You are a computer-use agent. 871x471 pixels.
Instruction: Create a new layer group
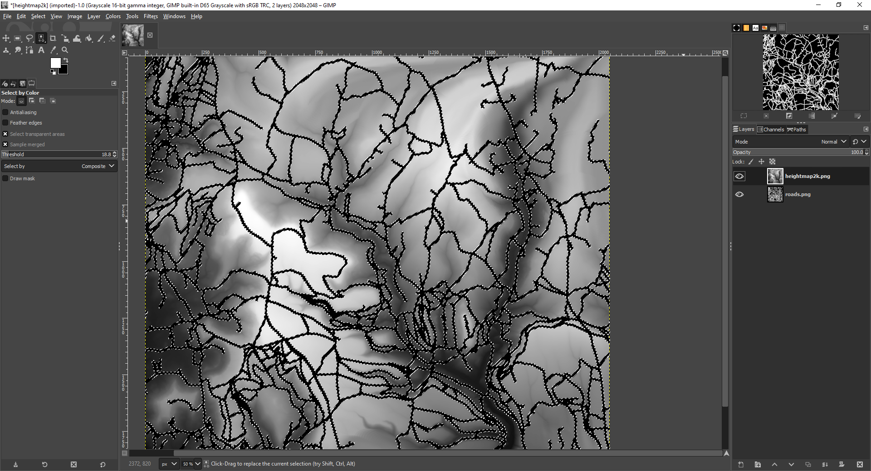click(758, 464)
